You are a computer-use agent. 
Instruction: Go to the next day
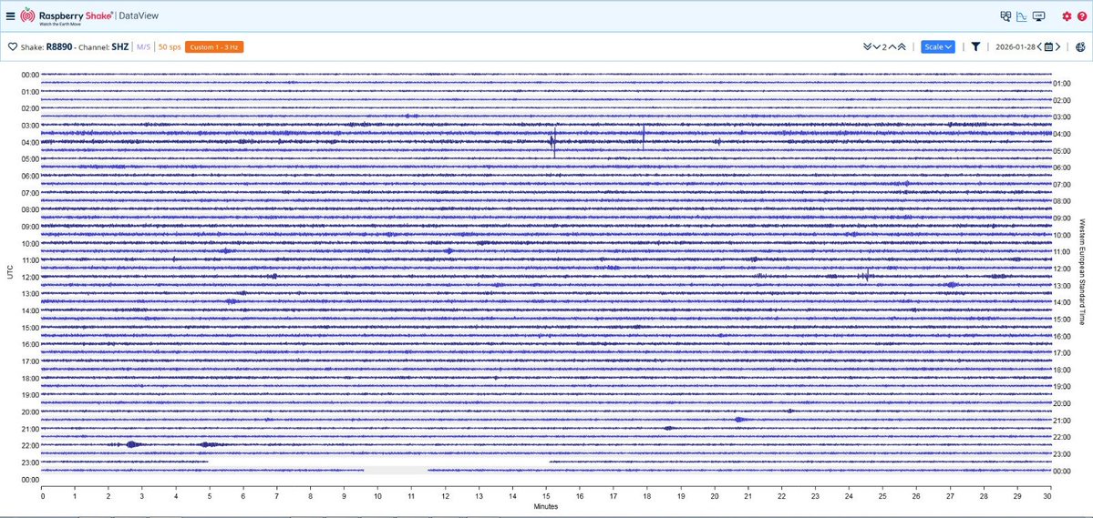1059,46
